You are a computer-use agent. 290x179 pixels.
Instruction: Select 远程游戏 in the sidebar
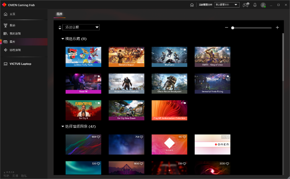16,50
